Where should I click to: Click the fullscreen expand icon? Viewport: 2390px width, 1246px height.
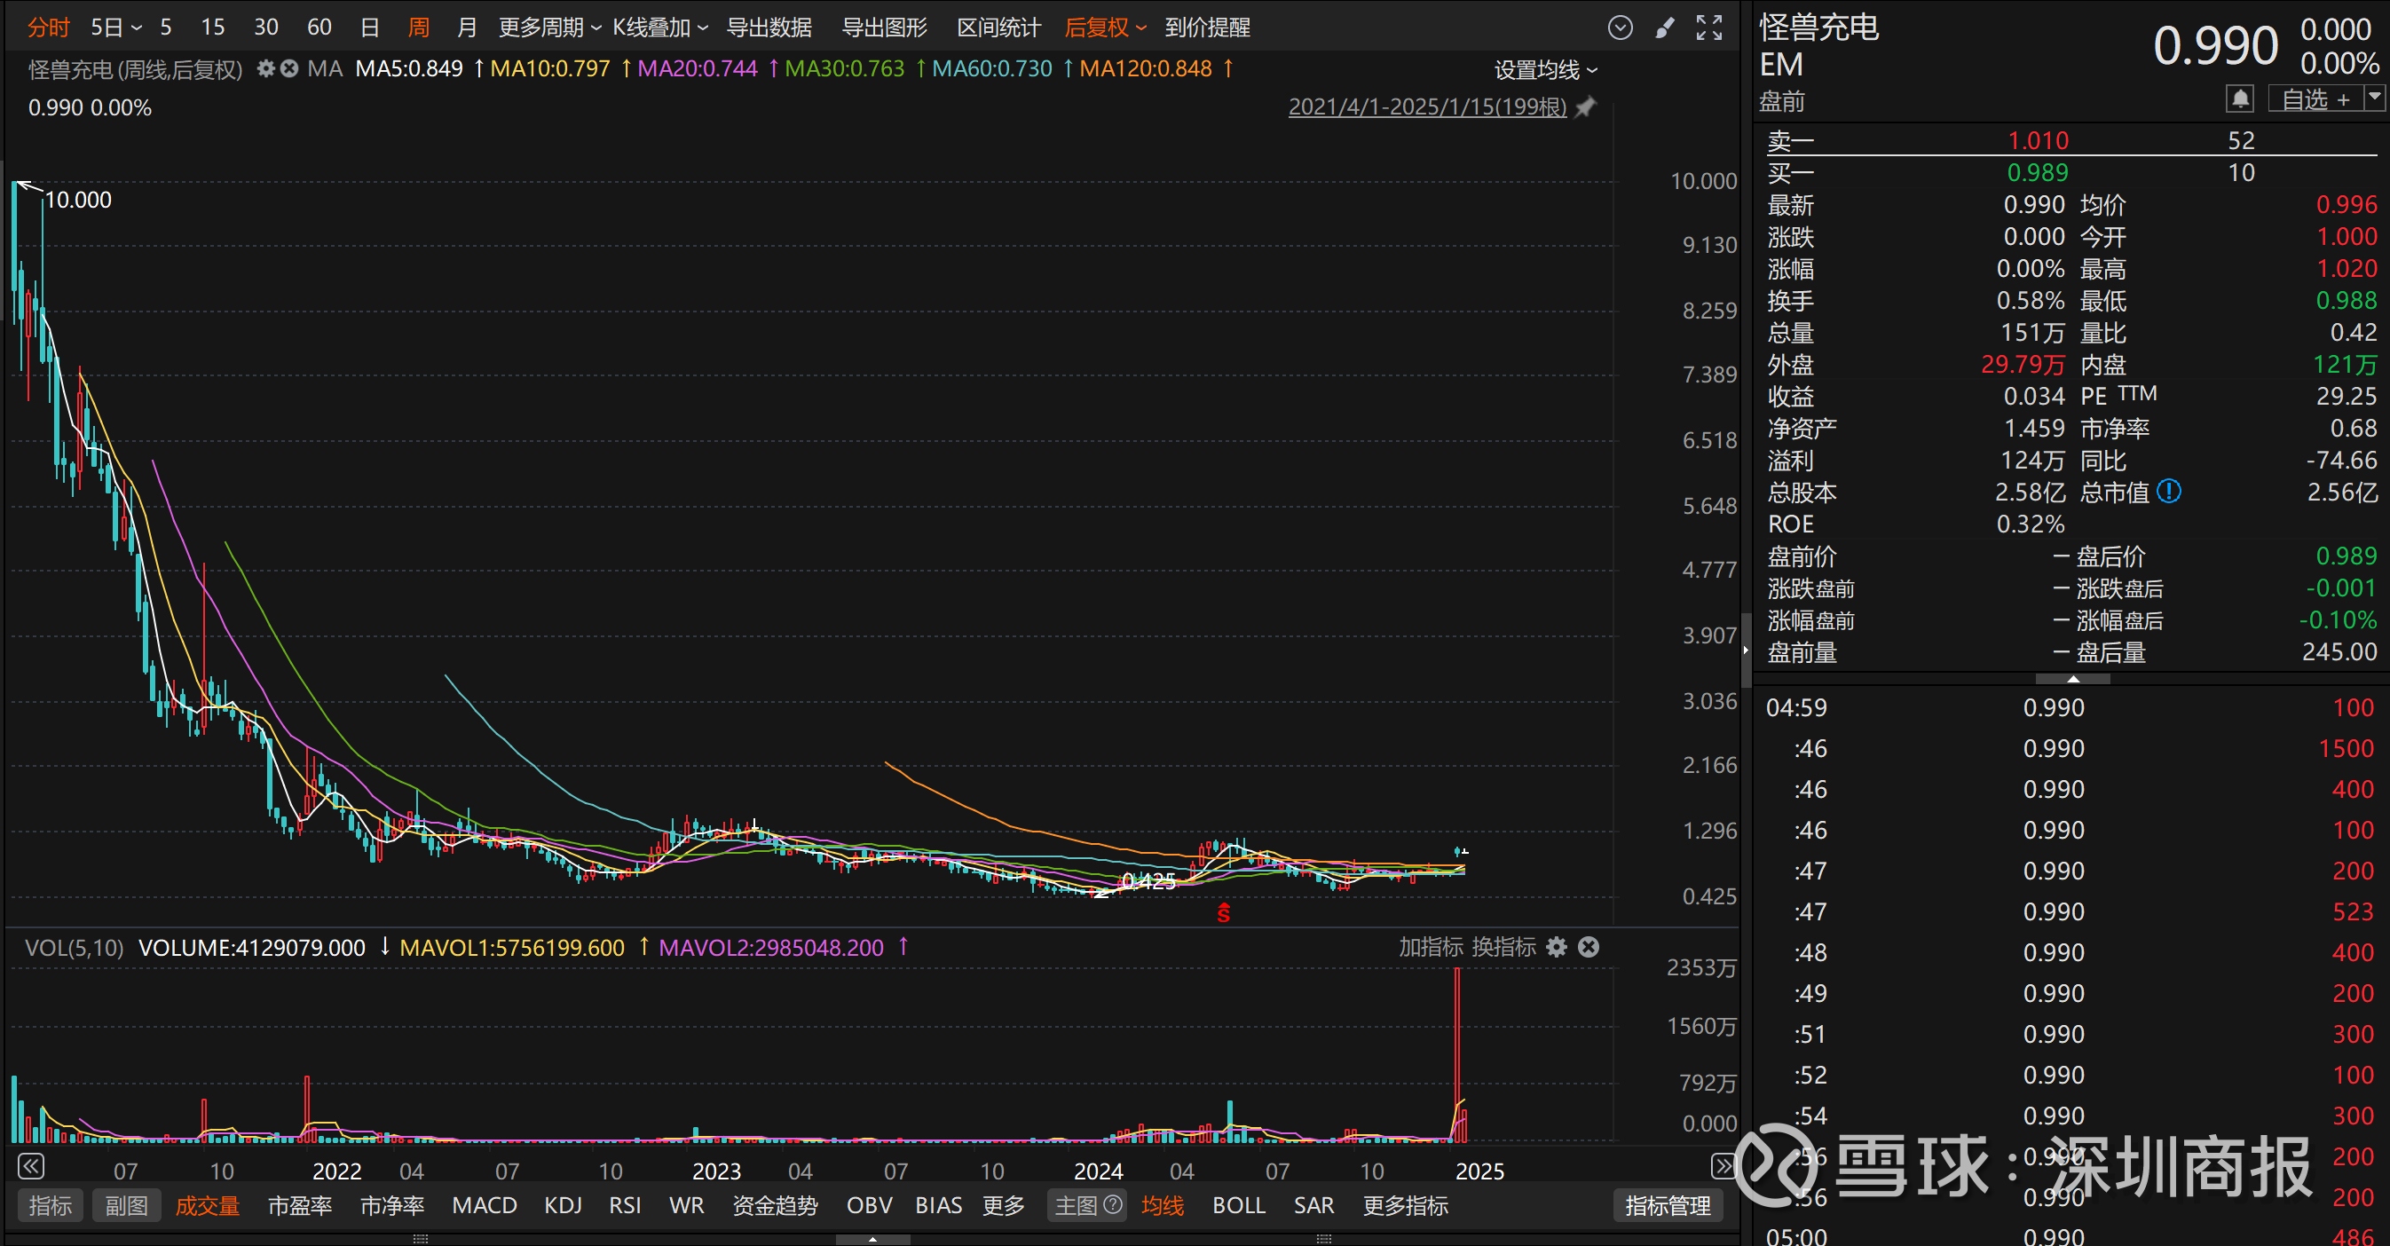pyautogui.click(x=1709, y=28)
